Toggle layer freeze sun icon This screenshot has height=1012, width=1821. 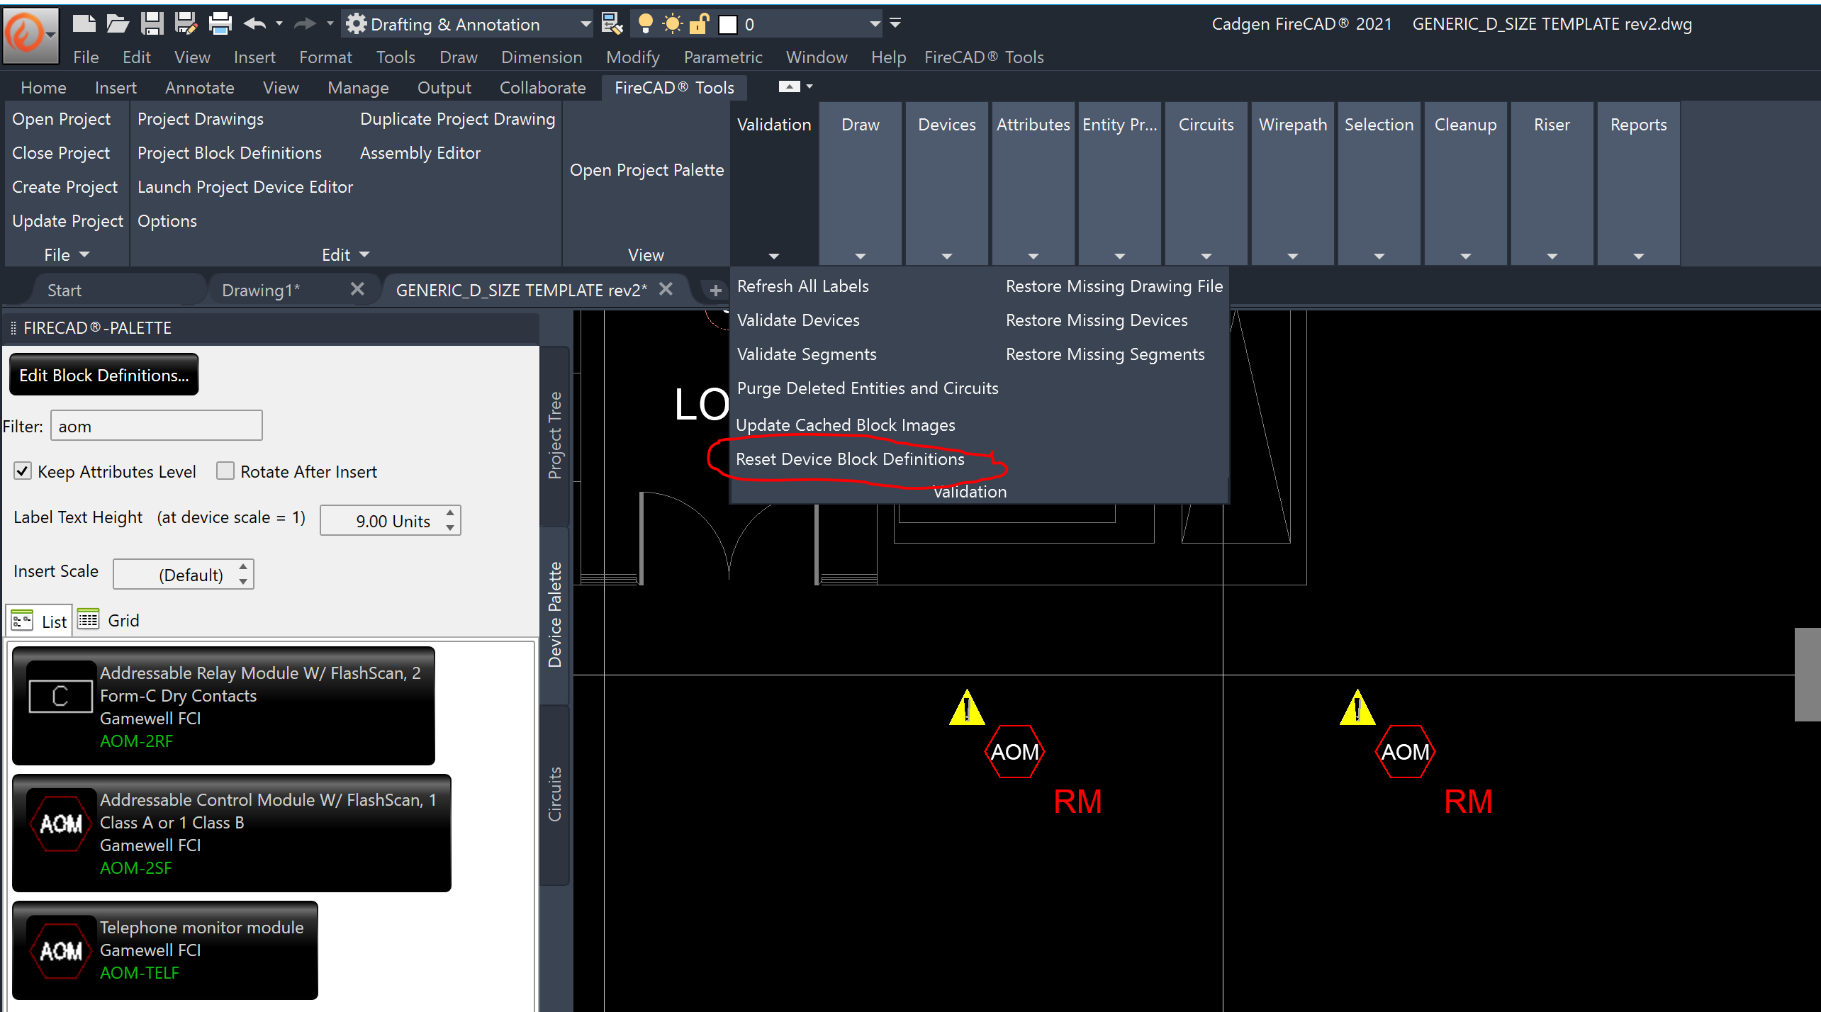[x=672, y=24]
